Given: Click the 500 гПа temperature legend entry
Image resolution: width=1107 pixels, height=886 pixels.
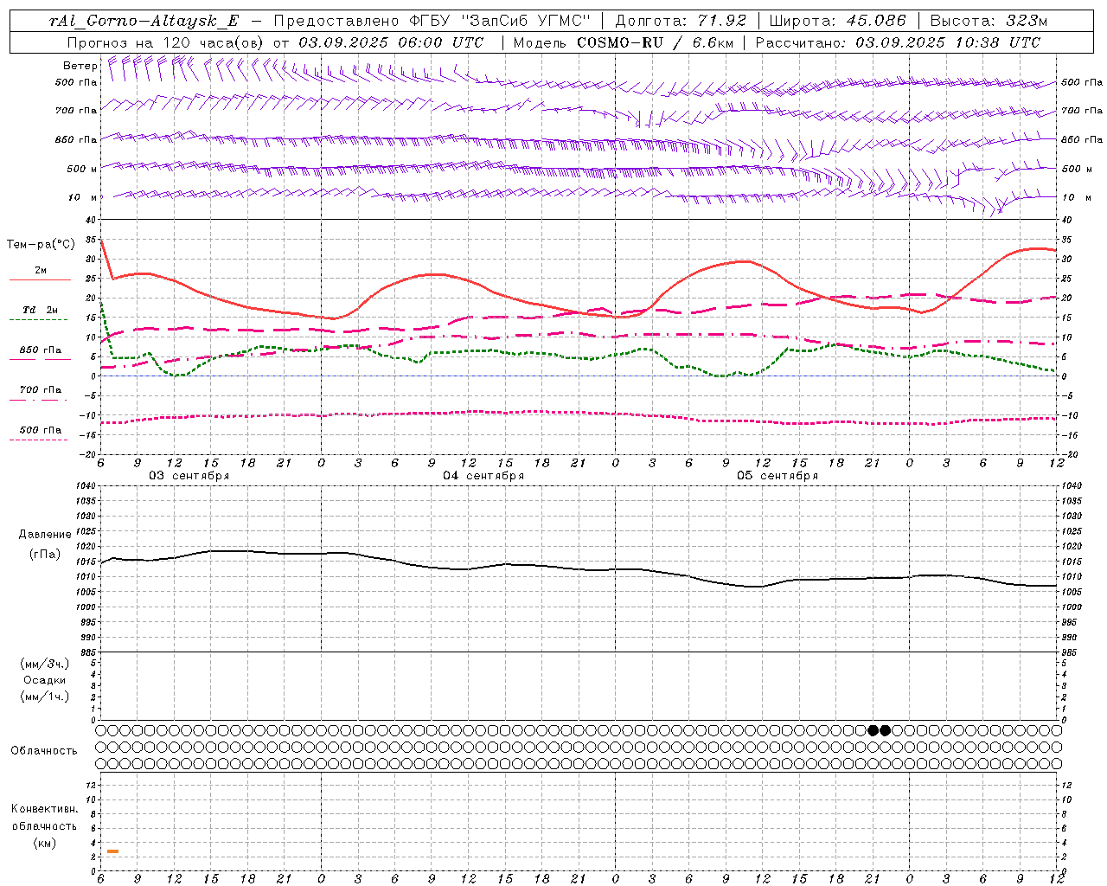Looking at the screenshot, I should 40,430.
